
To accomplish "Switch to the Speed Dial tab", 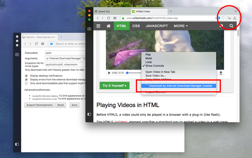I will (x=112, y=11).
